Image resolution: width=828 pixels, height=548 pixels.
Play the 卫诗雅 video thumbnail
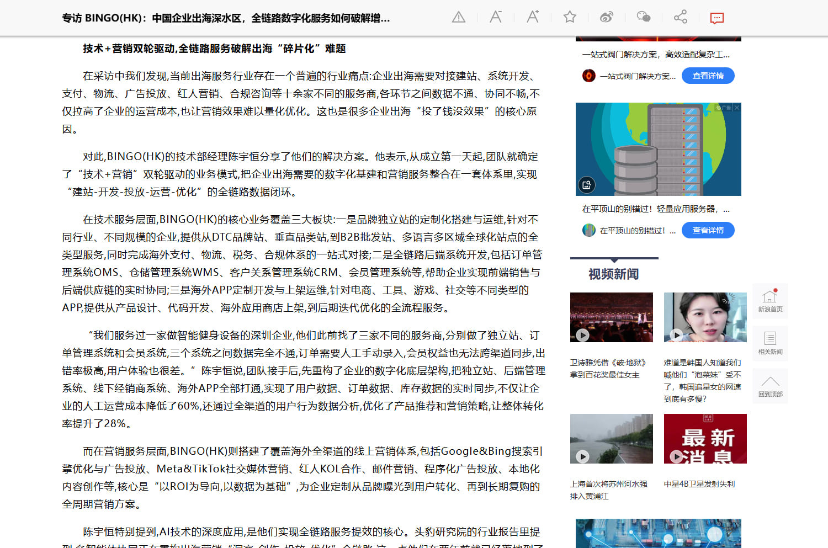[612, 317]
